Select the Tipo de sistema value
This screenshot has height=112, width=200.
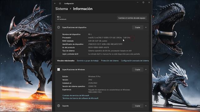coord(110,51)
